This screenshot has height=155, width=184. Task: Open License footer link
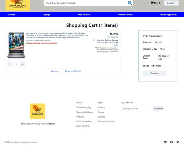pyautogui.click(x=102, y=117)
